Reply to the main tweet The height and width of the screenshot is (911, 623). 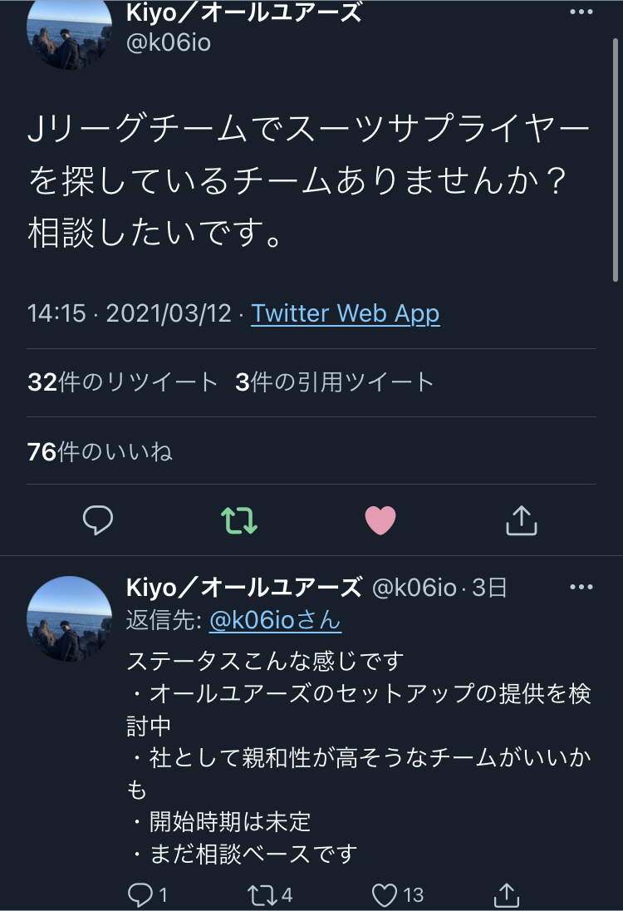pos(98,520)
